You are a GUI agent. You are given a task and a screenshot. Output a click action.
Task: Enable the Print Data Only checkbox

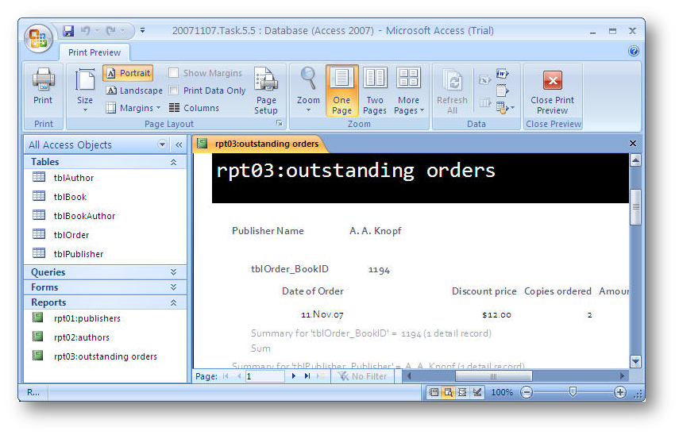click(174, 90)
